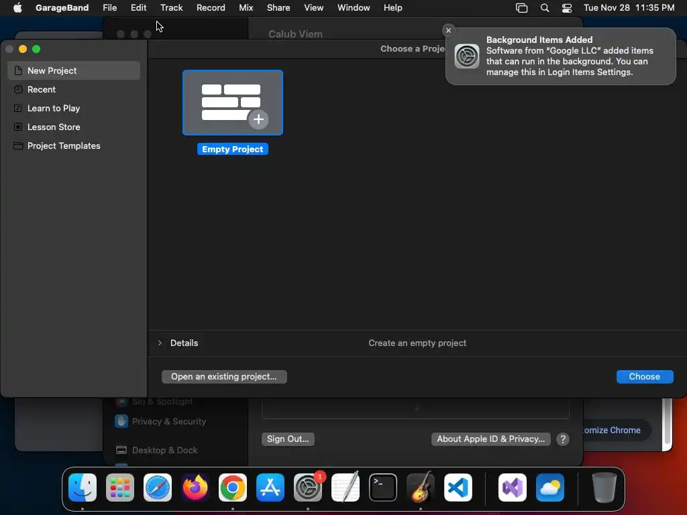Click the Recent clock icon
Screen dimensions: 687x515
click(x=18, y=89)
